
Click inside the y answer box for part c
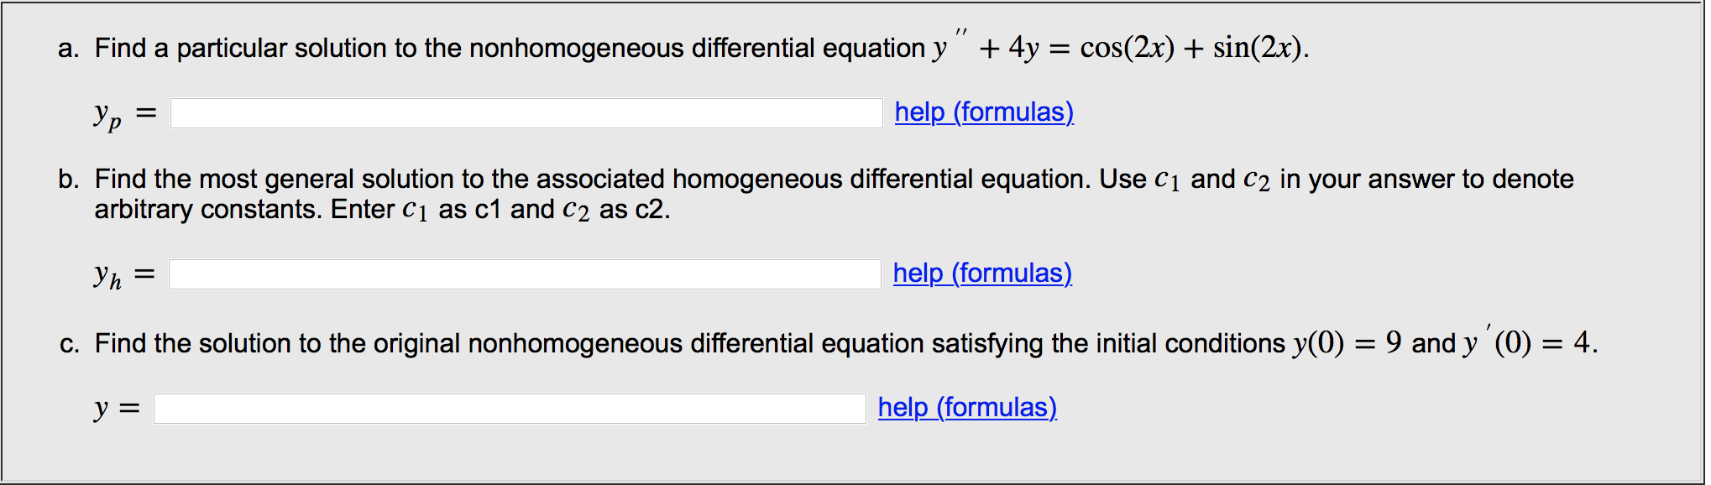[510, 408]
